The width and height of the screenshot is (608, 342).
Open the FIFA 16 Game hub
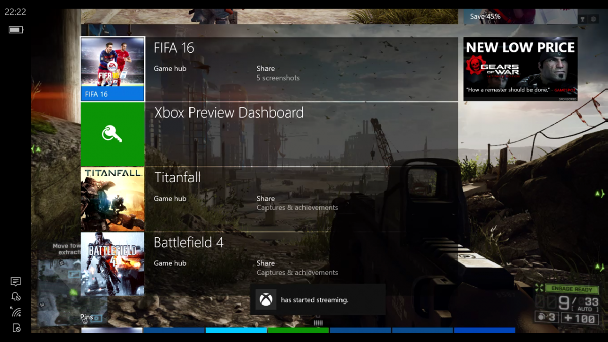(170, 68)
